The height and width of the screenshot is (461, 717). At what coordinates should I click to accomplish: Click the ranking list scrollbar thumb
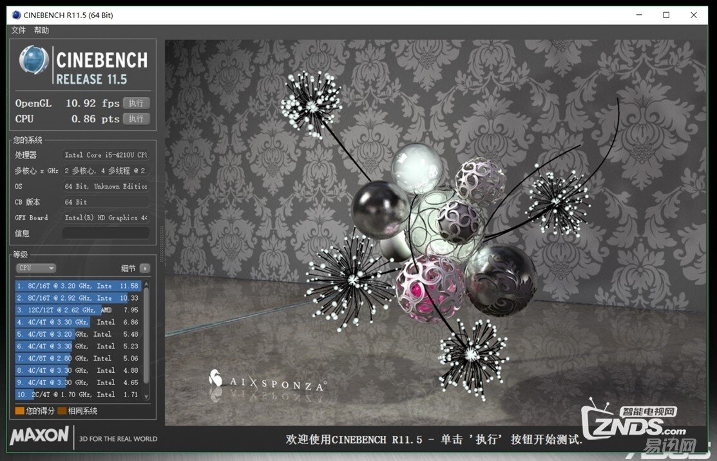pos(146,335)
